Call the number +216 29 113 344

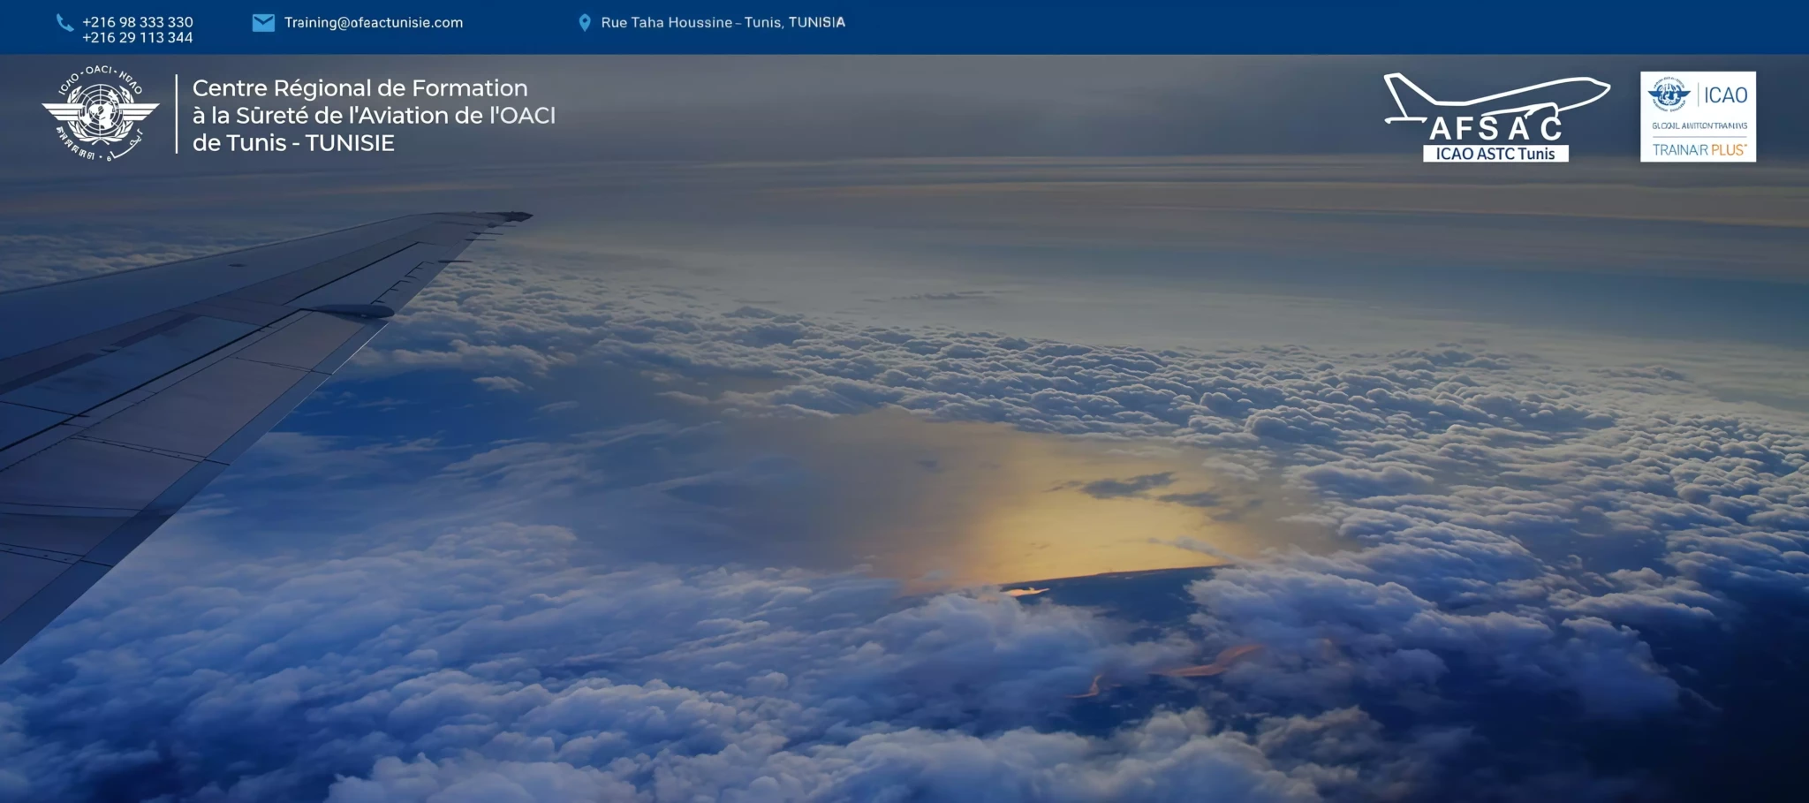tap(137, 38)
